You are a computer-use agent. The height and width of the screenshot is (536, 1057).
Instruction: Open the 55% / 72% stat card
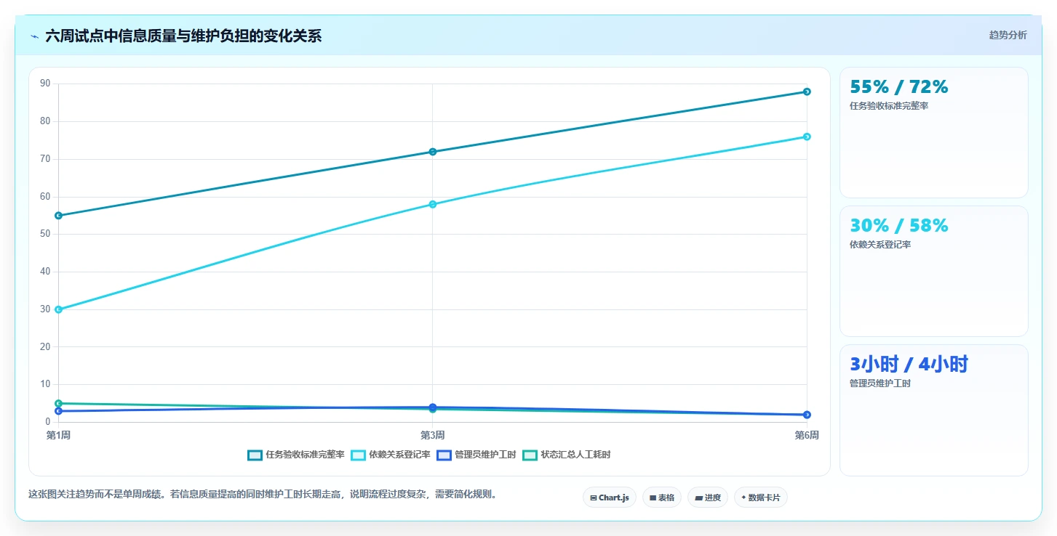click(934, 133)
